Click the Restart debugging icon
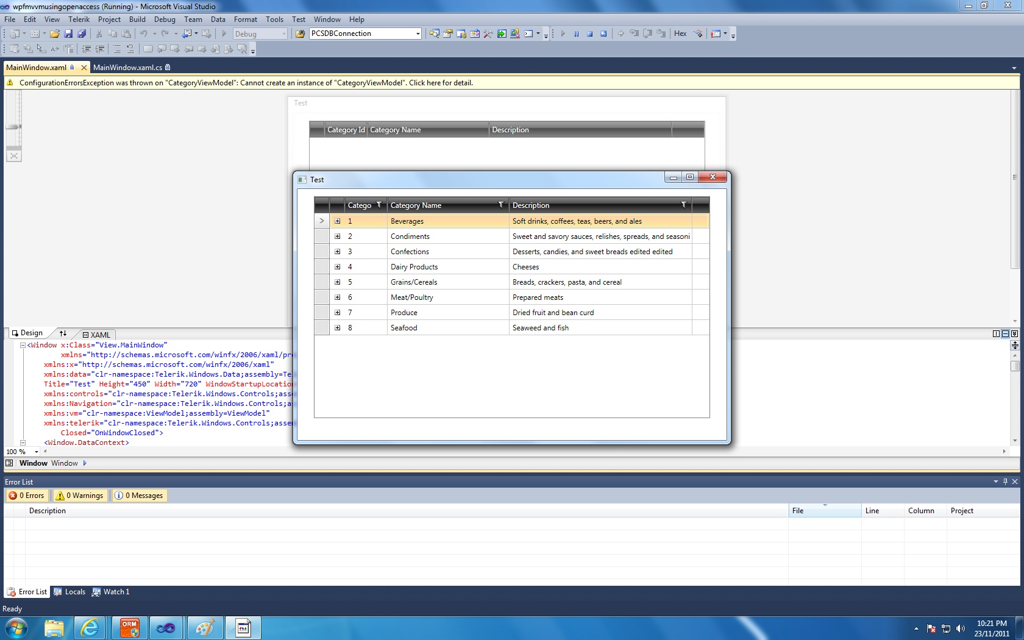The image size is (1024, 640). [x=603, y=34]
